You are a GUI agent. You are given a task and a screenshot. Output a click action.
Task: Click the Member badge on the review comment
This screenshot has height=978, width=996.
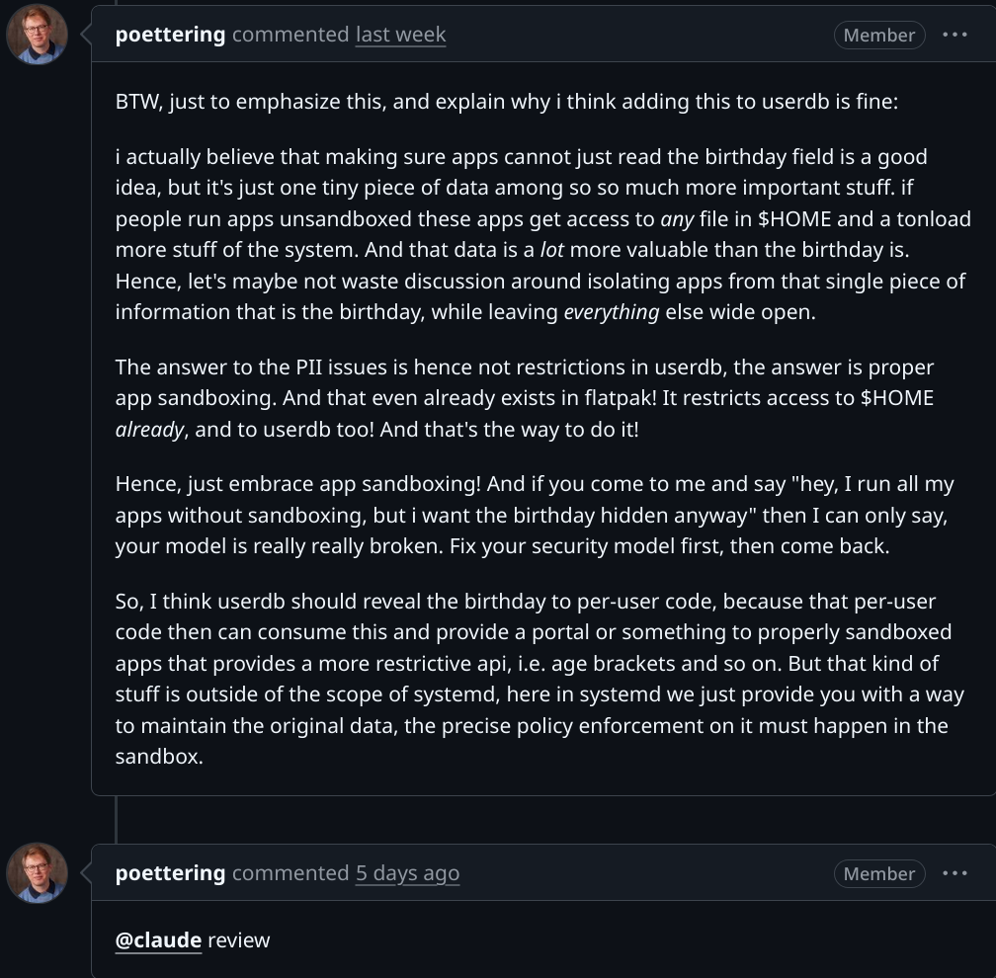coord(878,874)
